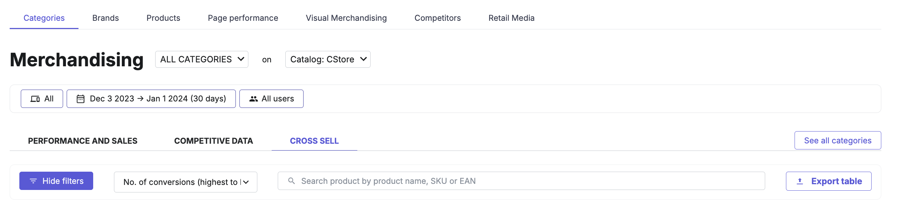Go to the Page performance tab
The height and width of the screenshot is (205, 901).
coord(243,18)
